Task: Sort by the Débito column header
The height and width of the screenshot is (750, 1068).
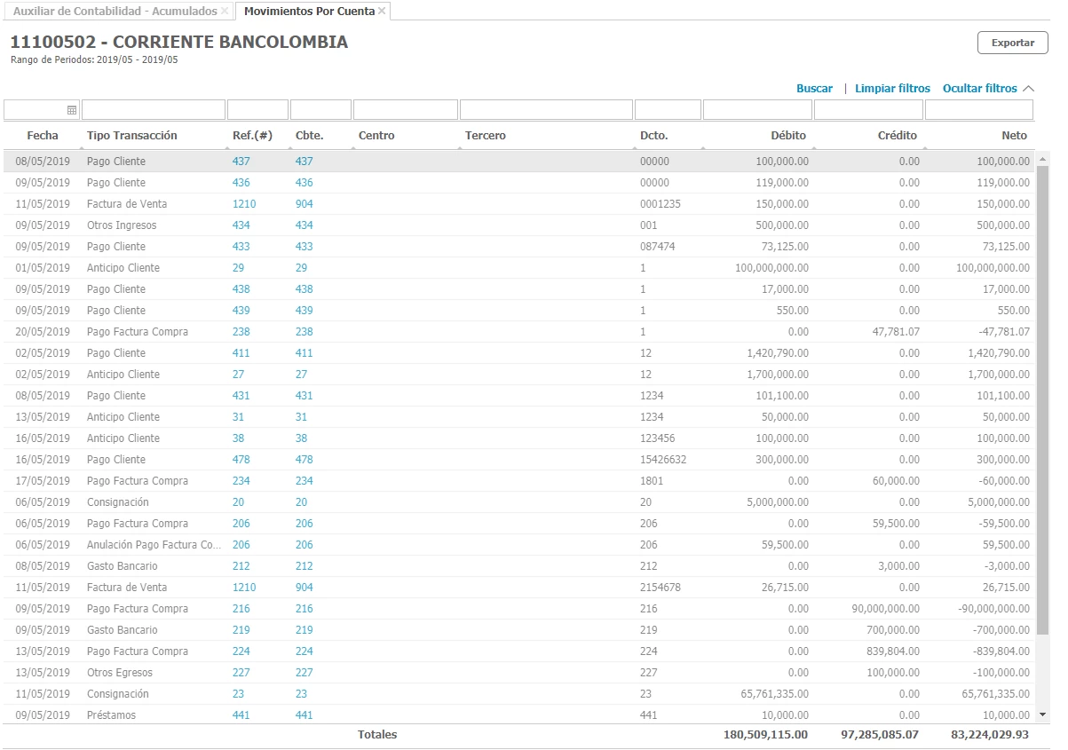Action: coord(788,136)
